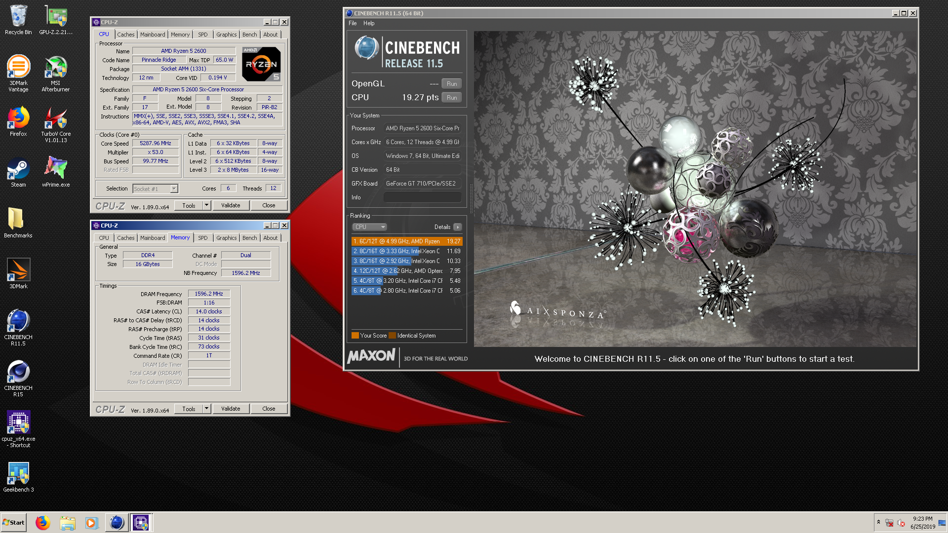Open CINEBENCH R11.5 desktop shortcut

pyautogui.click(x=18, y=328)
